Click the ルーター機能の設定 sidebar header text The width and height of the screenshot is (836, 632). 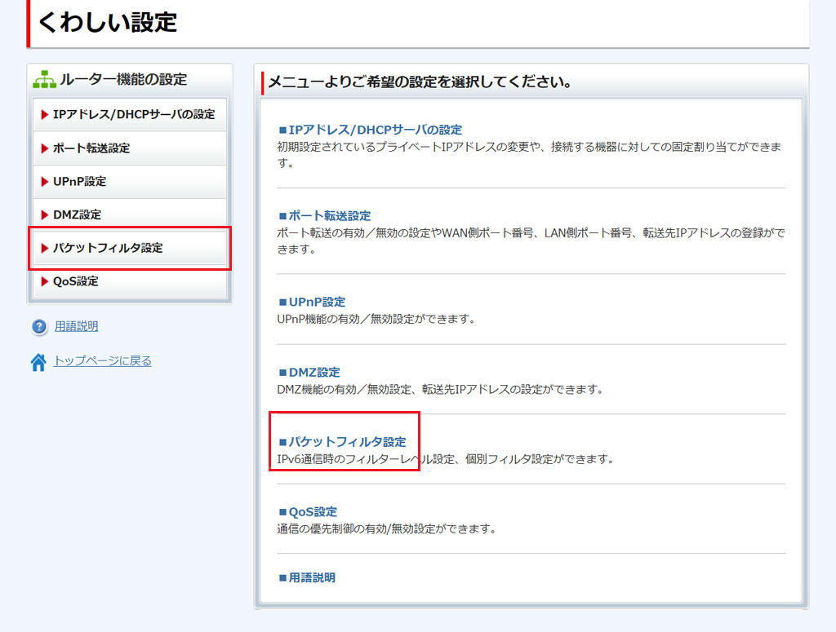point(122,79)
